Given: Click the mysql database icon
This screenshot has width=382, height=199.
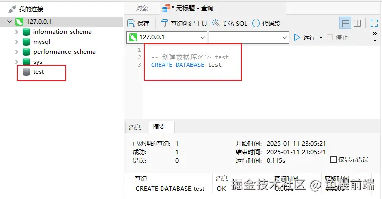Looking at the screenshot, I should 26,42.
